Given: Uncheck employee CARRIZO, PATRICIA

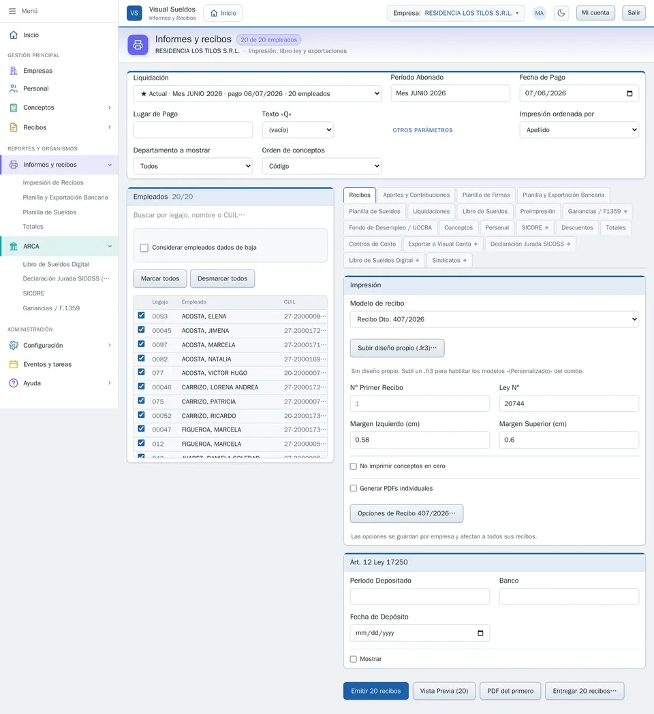Looking at the screenshot, I should click(x=141, y=401).
